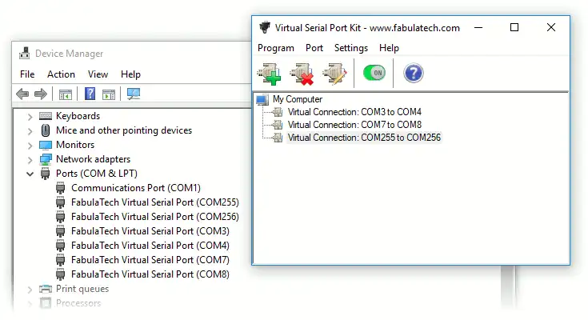Viewport: 588px width, 320px height.
Task: Select Virtual Connection: COM7 to COM8
Action: (354, 125)
